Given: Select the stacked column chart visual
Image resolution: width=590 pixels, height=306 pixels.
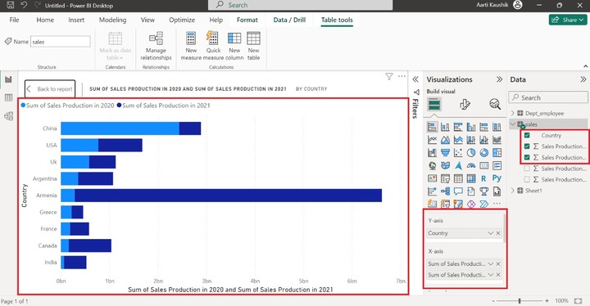Looking at the screenshot, I should (x=445, y=127).
